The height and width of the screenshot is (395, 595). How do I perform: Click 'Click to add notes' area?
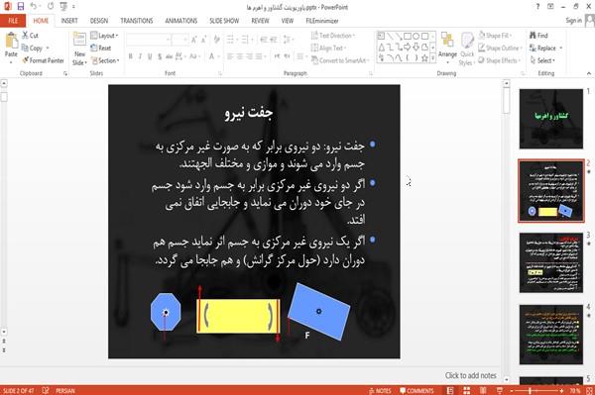coord(470,375)
